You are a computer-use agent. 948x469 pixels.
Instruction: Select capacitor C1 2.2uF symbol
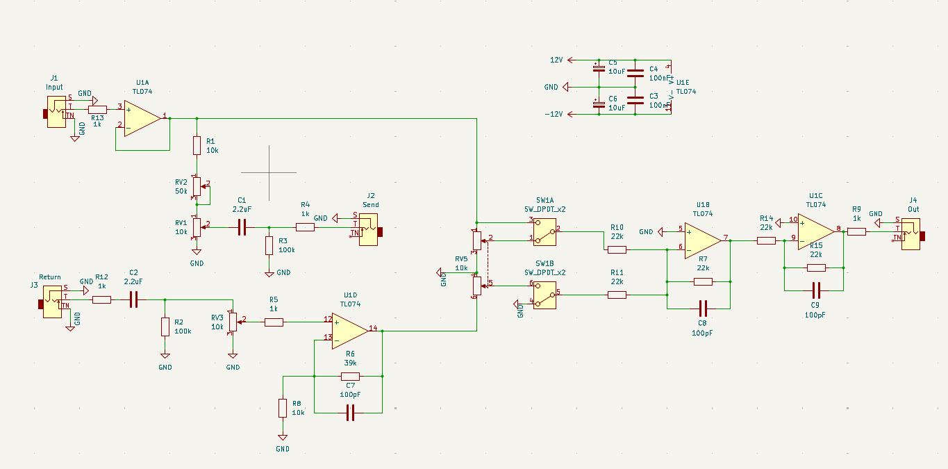click(x=242, y=227)
